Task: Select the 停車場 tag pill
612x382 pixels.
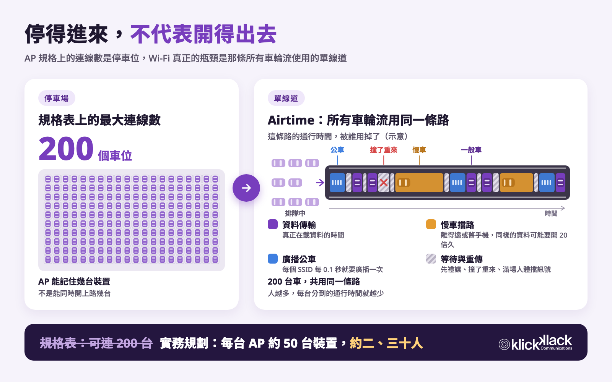Action: pos(57,98)
